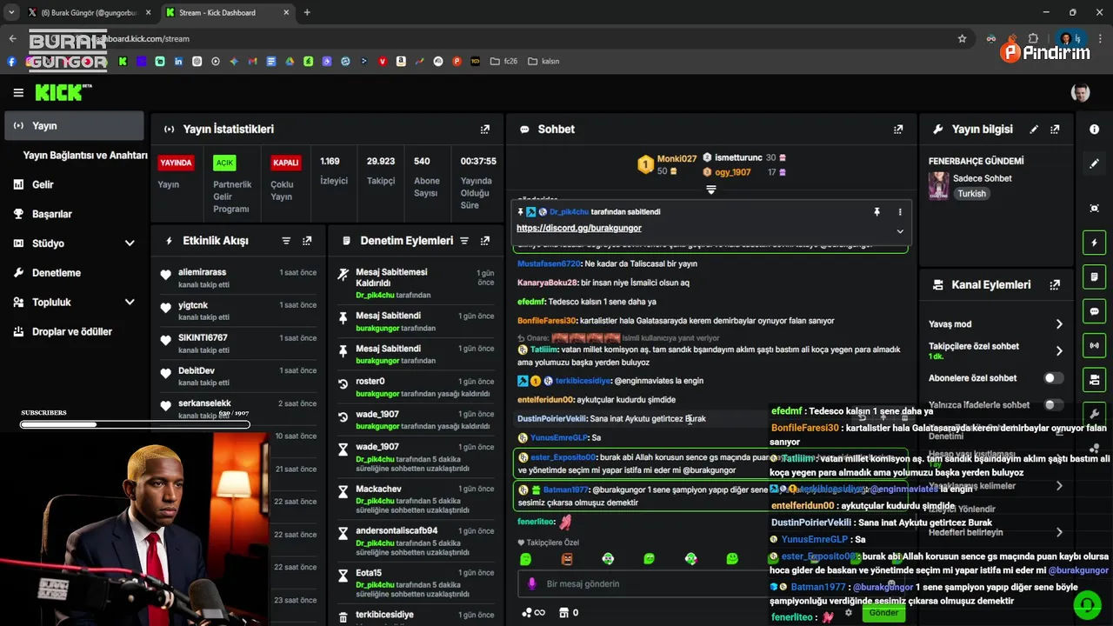Click the Gönder send button
Viewport: 1113px width, 626px height.
pos(883,613)
